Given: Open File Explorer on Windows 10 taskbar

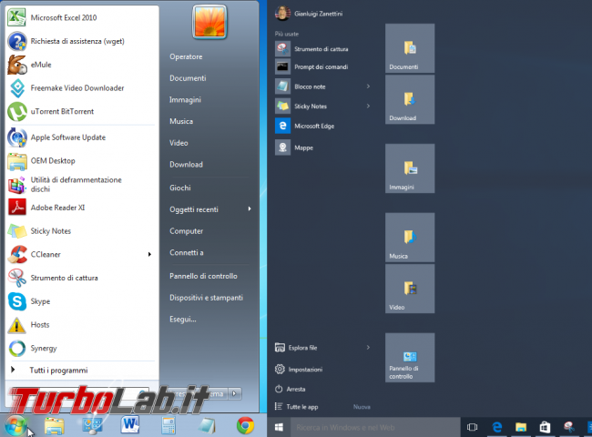Looking at the screenshot, I should pyautogui.click(x=521, y=427).
